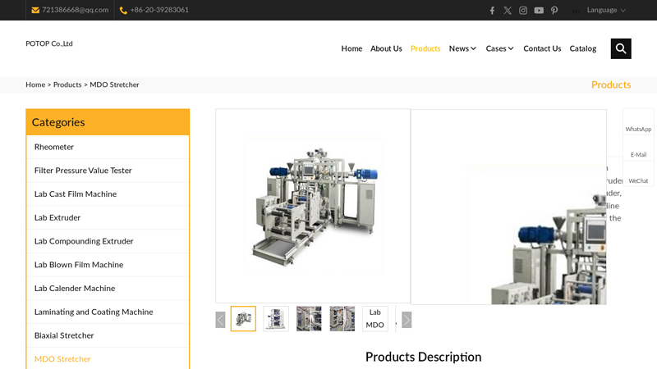Open the Facebook social icon
This screenshot has height=369, width=657.
[492, 11]
